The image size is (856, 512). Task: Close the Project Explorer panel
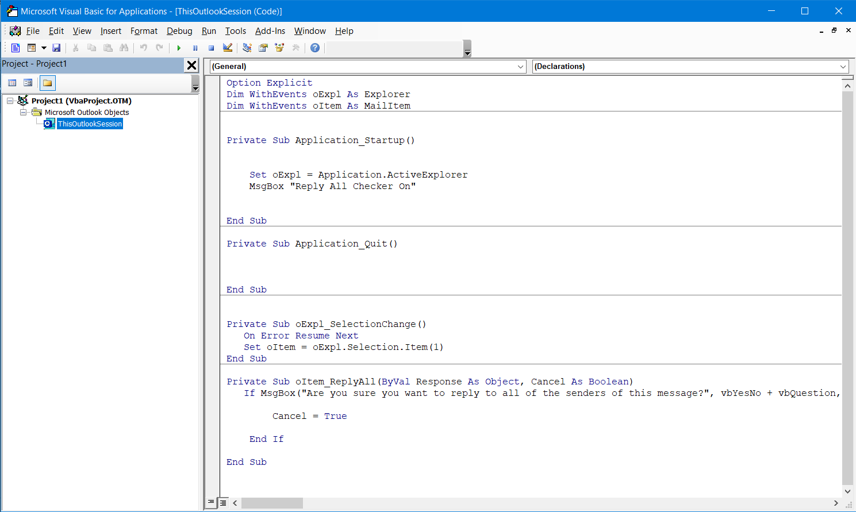pyautogui.click(x=192, y=66)
